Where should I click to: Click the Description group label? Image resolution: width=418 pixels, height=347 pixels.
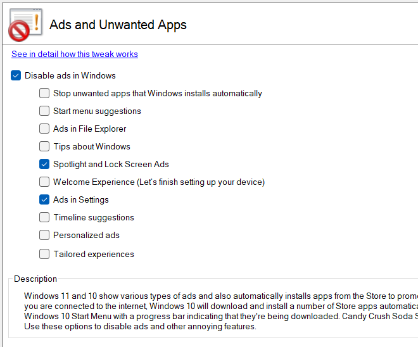(x=35, y=279)
